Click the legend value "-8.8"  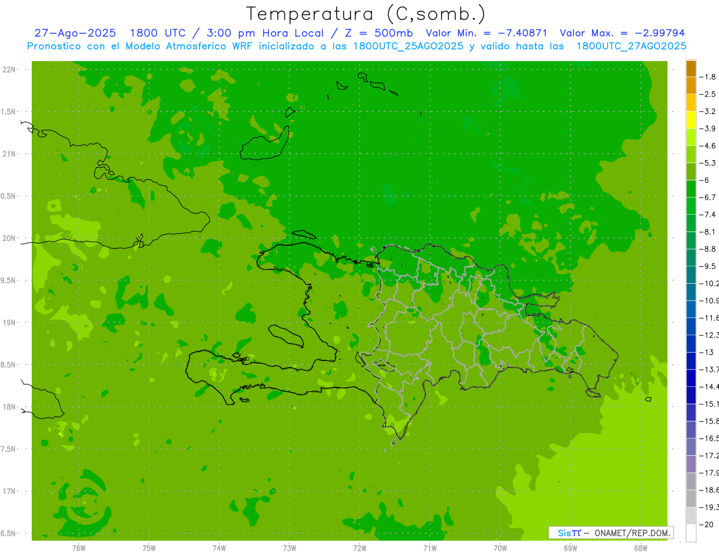[708, 249]
